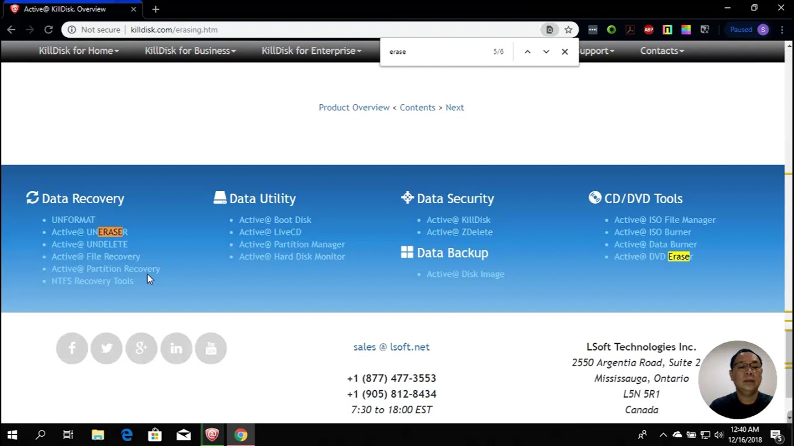This screenshot has height=446, width=794.
Task: Jump to previous find result
Action: (527, 52)
